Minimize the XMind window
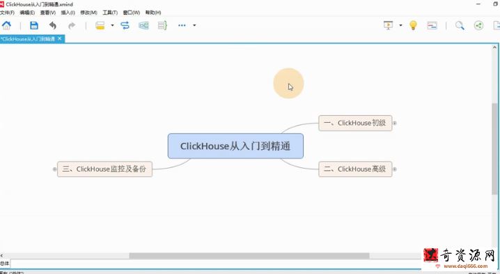The height and width of the screenshot is (274, 500). point(478,4)
